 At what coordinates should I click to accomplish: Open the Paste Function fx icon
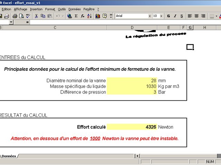point(83,16)
